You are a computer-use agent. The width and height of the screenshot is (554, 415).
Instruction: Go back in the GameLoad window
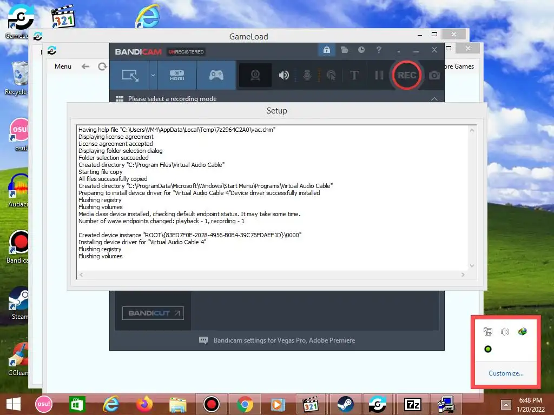[x=85, y=66]
